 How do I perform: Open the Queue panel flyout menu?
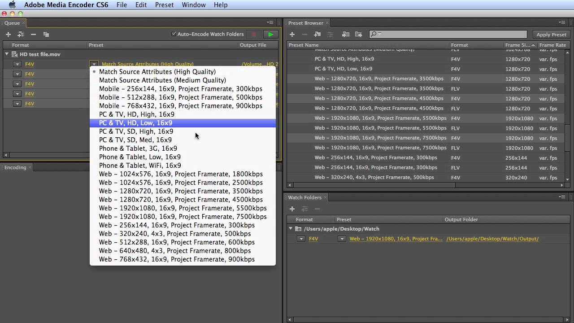(270, 22)
